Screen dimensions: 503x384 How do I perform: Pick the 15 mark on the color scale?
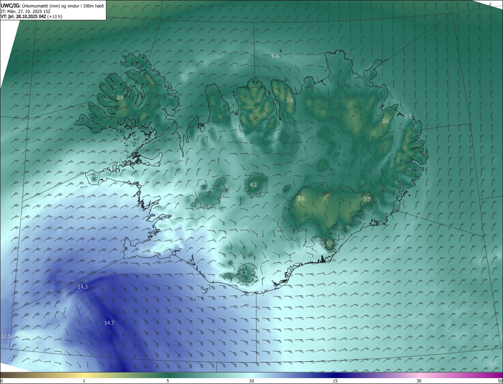[335, 381]
